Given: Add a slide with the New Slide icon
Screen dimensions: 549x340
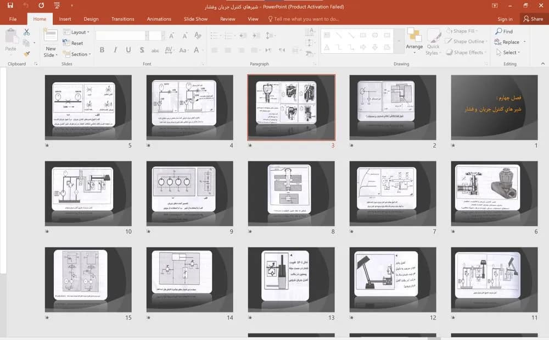Looking at the screenshot, I should pyautogui.click(x=51, y=35).
